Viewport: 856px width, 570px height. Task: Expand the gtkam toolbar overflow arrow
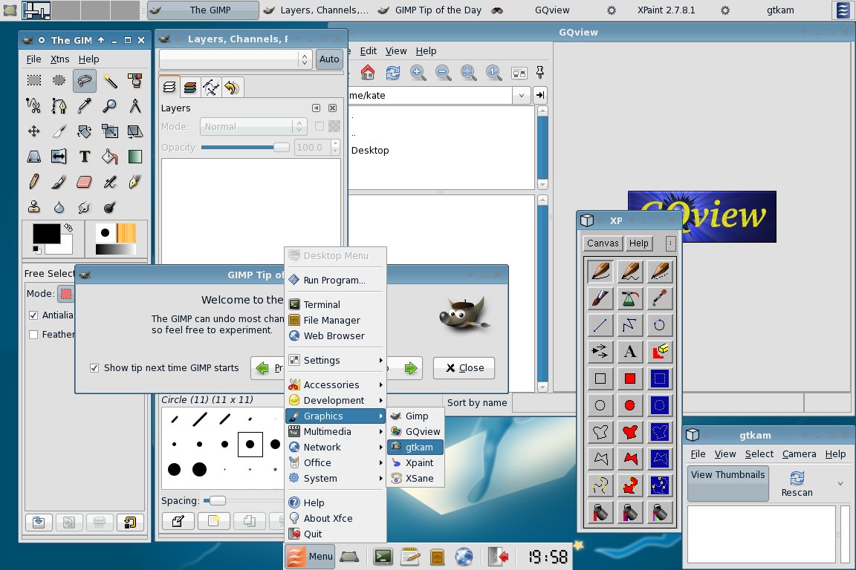pyautogui.click(x=840, y=483)
